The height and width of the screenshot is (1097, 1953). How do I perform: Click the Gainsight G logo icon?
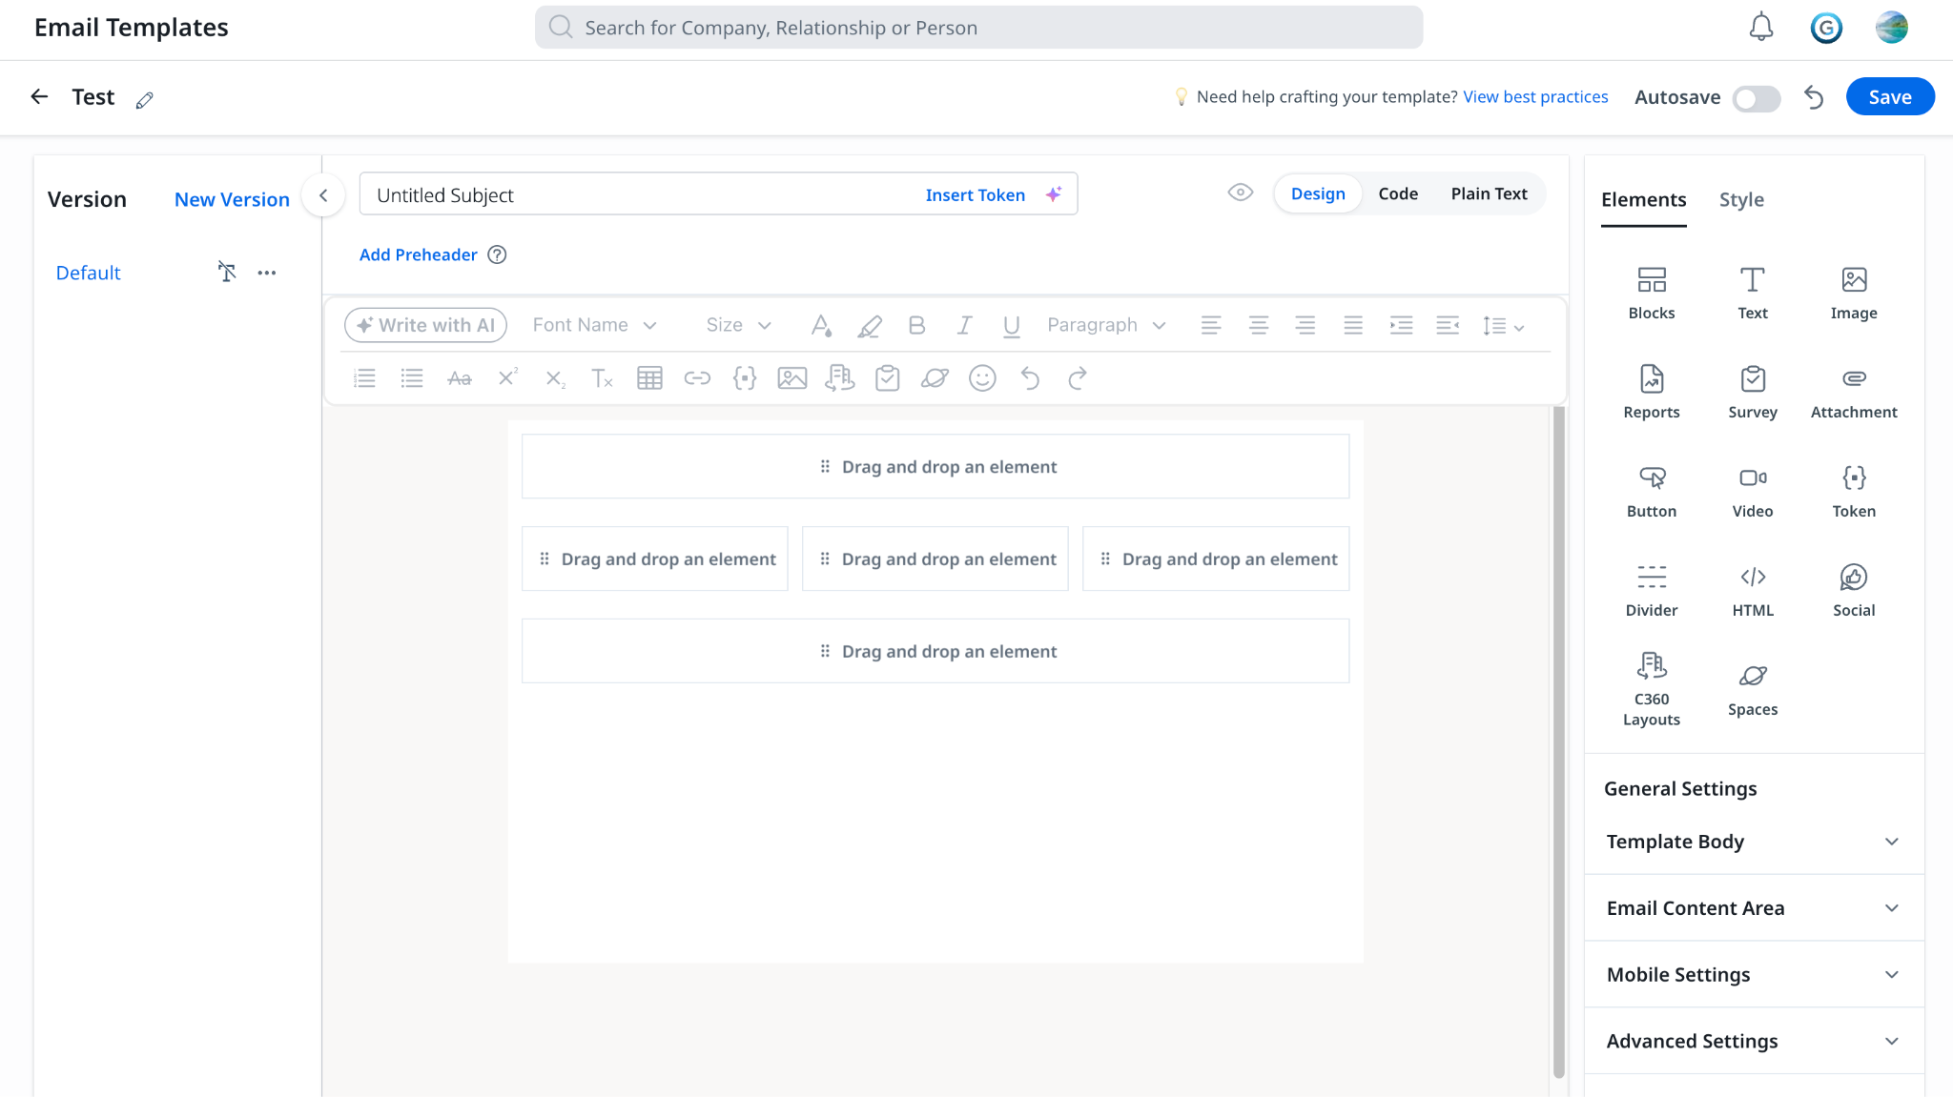pyautogui.click(x=1826, y=28)
